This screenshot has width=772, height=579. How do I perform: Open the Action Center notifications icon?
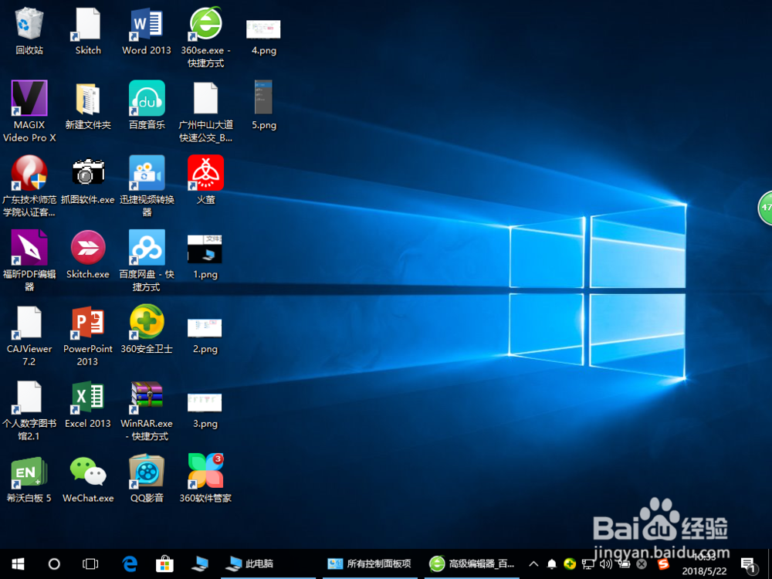pos(748,564)
